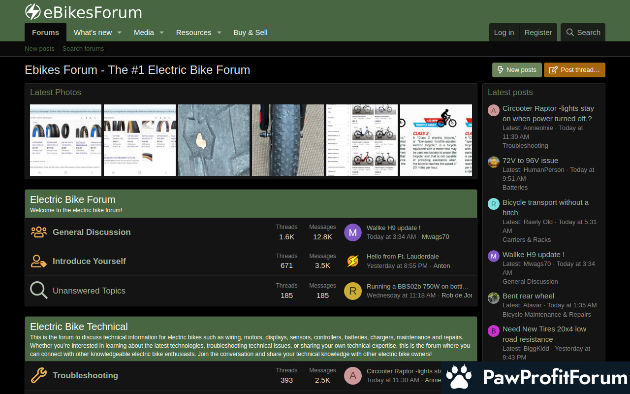This screenshot has width=630, height=394.
Task: Open sidebar post 'Circooter Raptor -lights stay on'
Action: coord(548,113)
